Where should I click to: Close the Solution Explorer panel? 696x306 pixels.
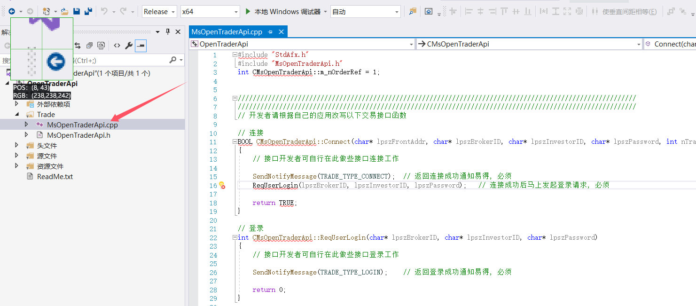pyautogui.click(x=178, y=31)
